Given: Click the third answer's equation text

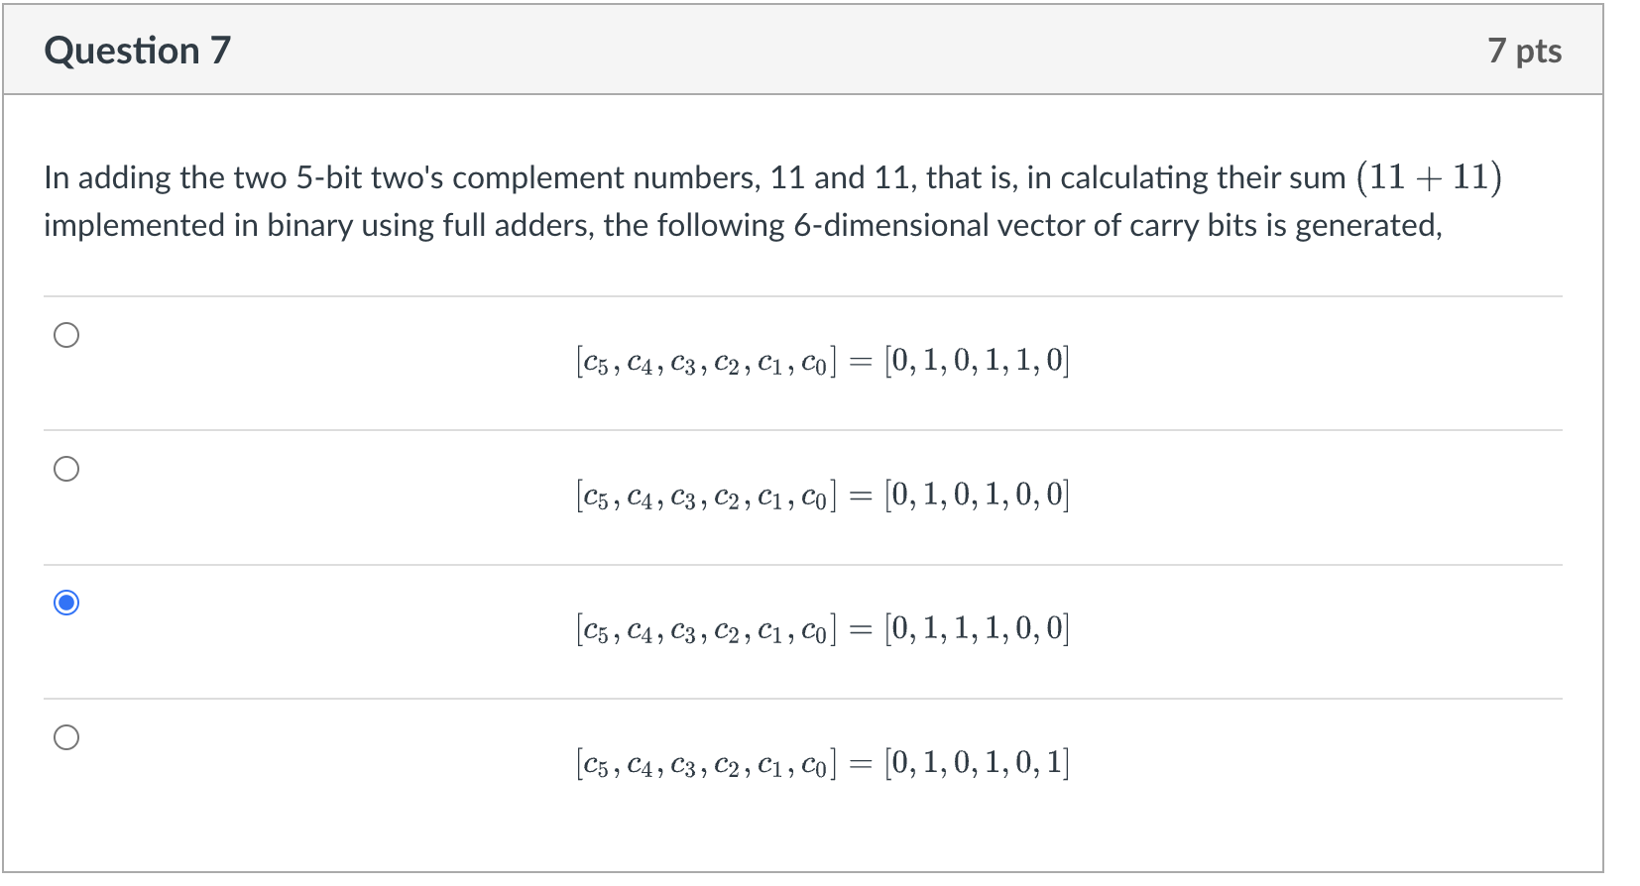Looking at the screenshot, I should [822, 626].
